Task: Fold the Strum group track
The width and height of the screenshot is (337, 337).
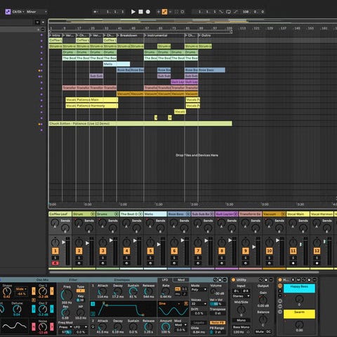Action: point(93,214)
